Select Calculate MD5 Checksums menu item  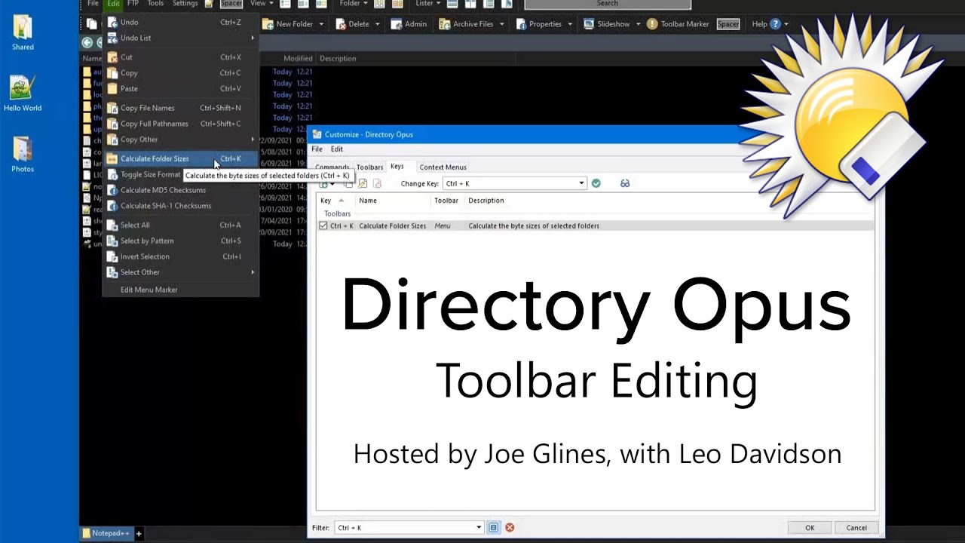(163, 190)
